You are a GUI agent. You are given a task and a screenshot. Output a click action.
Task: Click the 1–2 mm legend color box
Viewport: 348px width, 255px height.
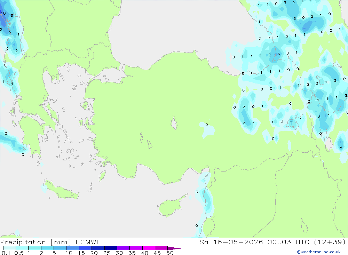click(x=35, y=248)
